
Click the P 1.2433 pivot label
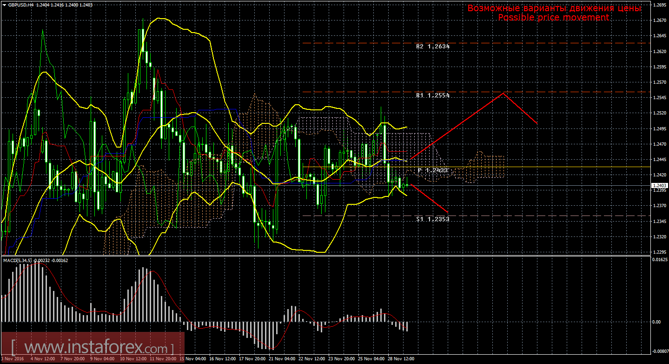pos(432,170)
